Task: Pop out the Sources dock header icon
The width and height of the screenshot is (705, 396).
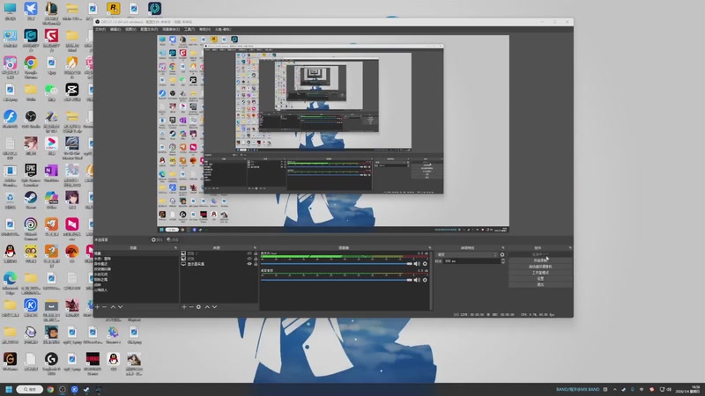Action: (255, 248)
